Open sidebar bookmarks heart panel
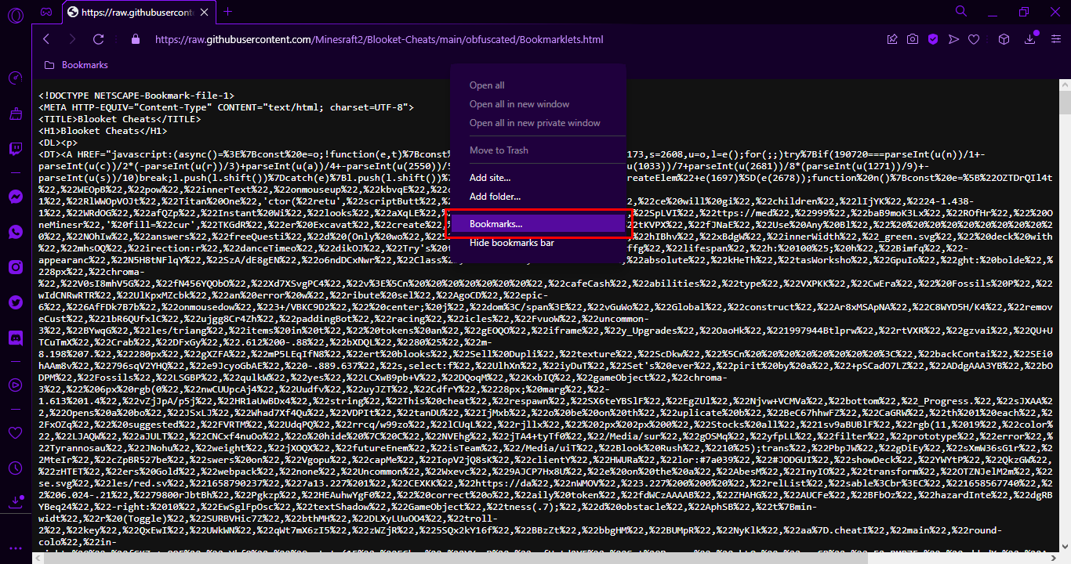This screenshot has width=1071, height=564. point(15,432)
